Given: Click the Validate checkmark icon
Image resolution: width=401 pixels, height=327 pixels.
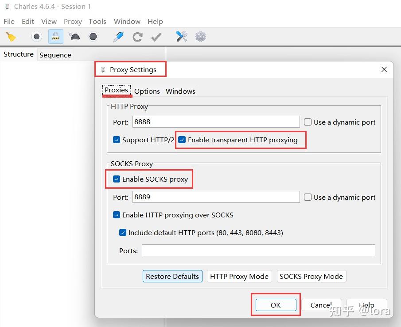Looking at the screenshot, I should [156, 37].
